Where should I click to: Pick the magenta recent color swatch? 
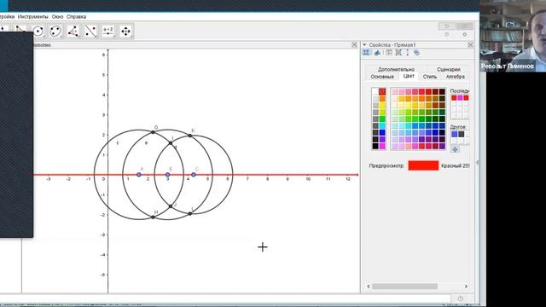[x=460, y=98]
